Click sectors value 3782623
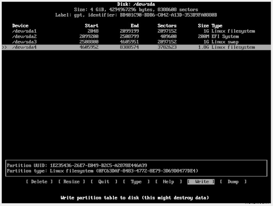 coord(167,47)
